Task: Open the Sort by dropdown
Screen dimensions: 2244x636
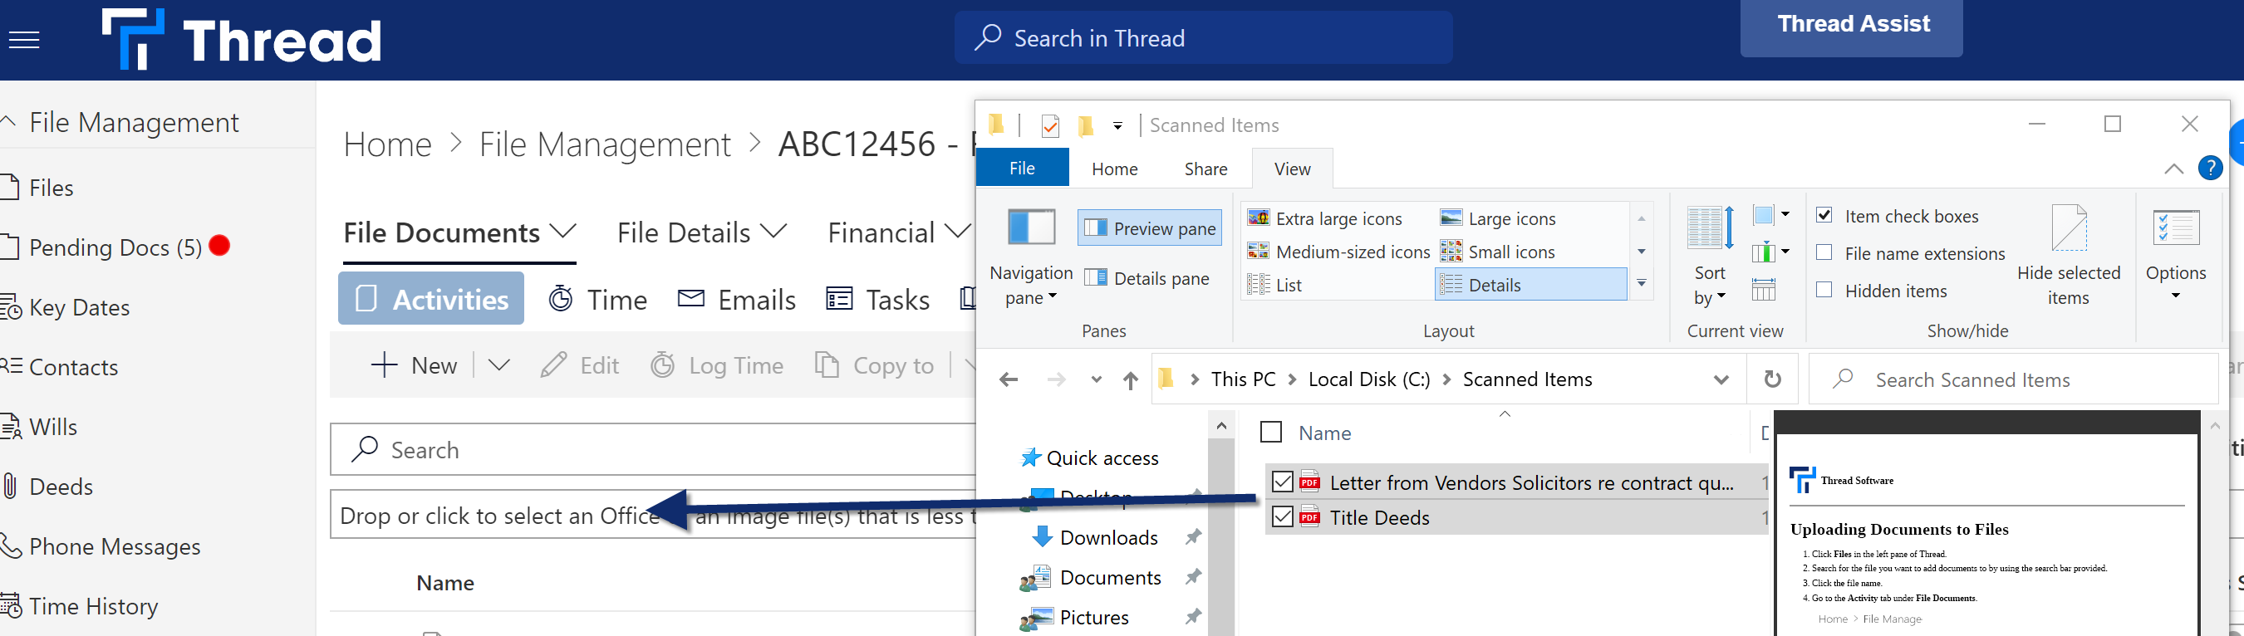Action: (1709, 286)
